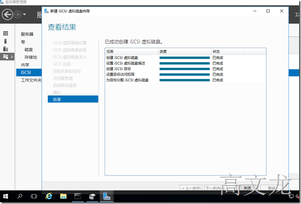The height and width of the screenshot is (204, 301).
Task: Click the 取消 button in the wizard
Action: point(272,188)
